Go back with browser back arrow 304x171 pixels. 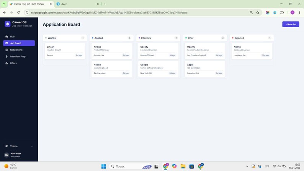[4, 12]
